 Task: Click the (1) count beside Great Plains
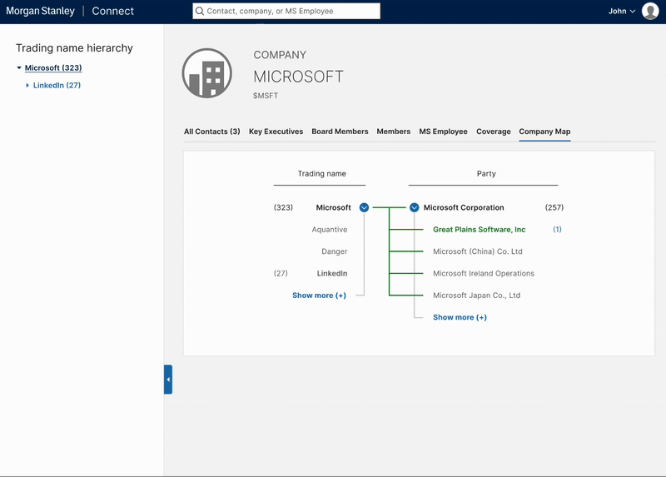coord(557,230)
